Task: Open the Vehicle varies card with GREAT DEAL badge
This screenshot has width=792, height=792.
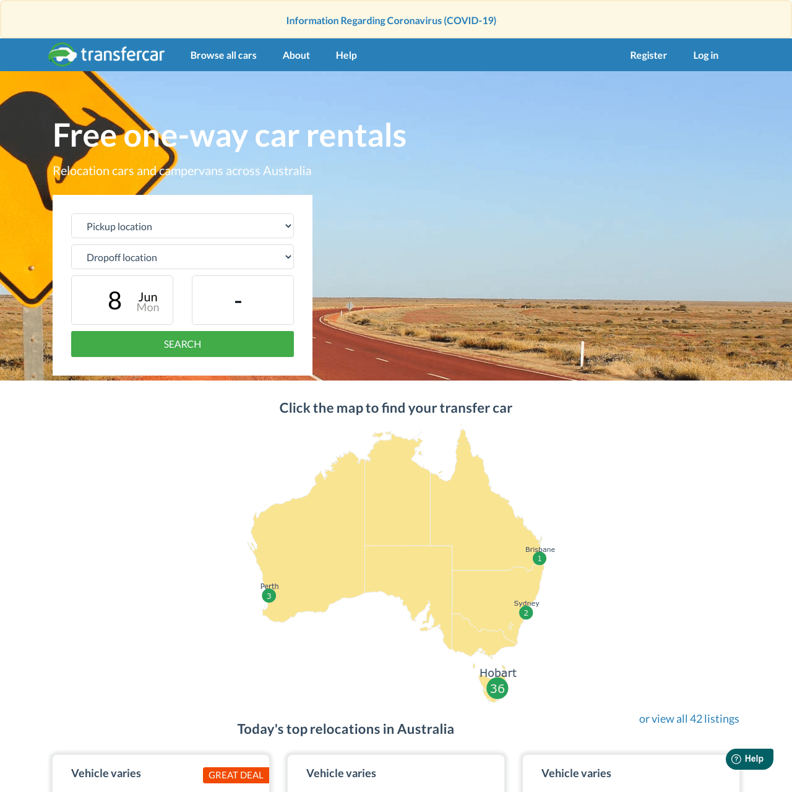Action: (x=161, y=773)
